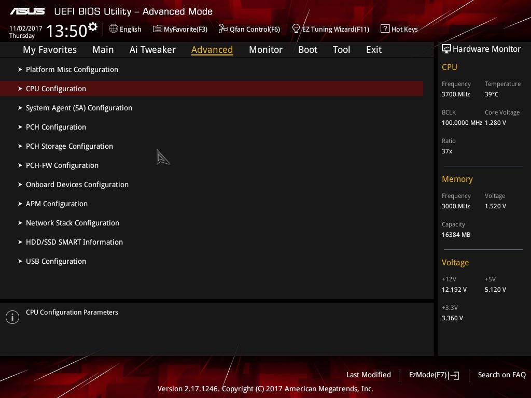Click Last Modified
Viewport: 531px width, 398px height.
[x=369, y=375]
